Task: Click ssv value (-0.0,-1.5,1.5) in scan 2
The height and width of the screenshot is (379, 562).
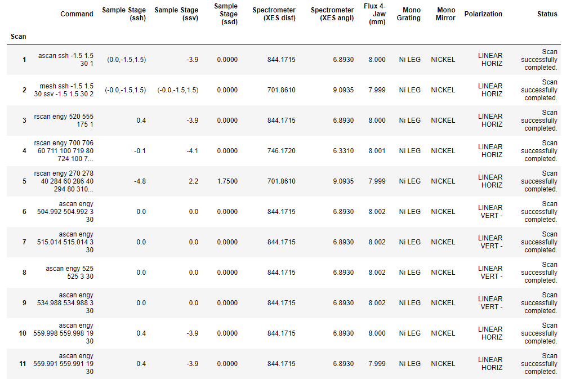Action: point(178,90)
